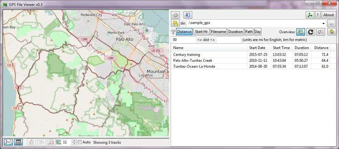Click the Showing 3 tracks status text

(107, 142)
